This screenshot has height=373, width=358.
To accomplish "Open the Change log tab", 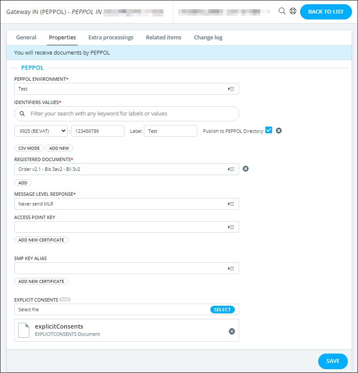I will tap(208, 37).
